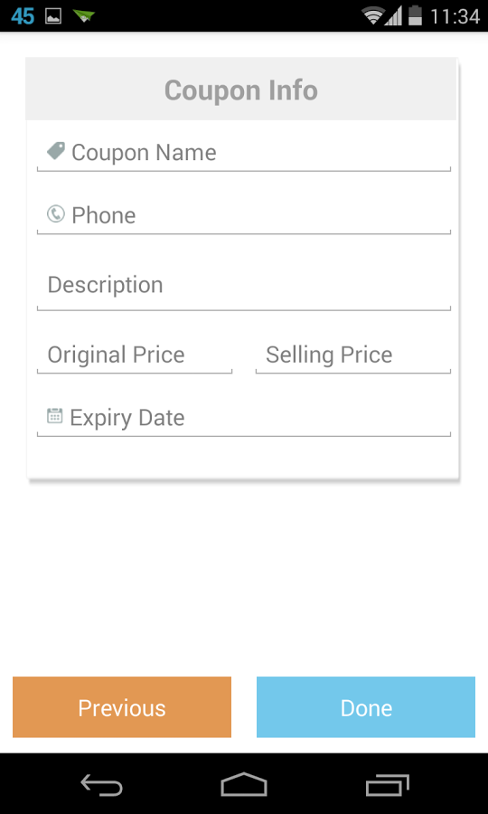Select the Selling Price field
This screenshot has width=488, height=814.
(x=353, y=355)
